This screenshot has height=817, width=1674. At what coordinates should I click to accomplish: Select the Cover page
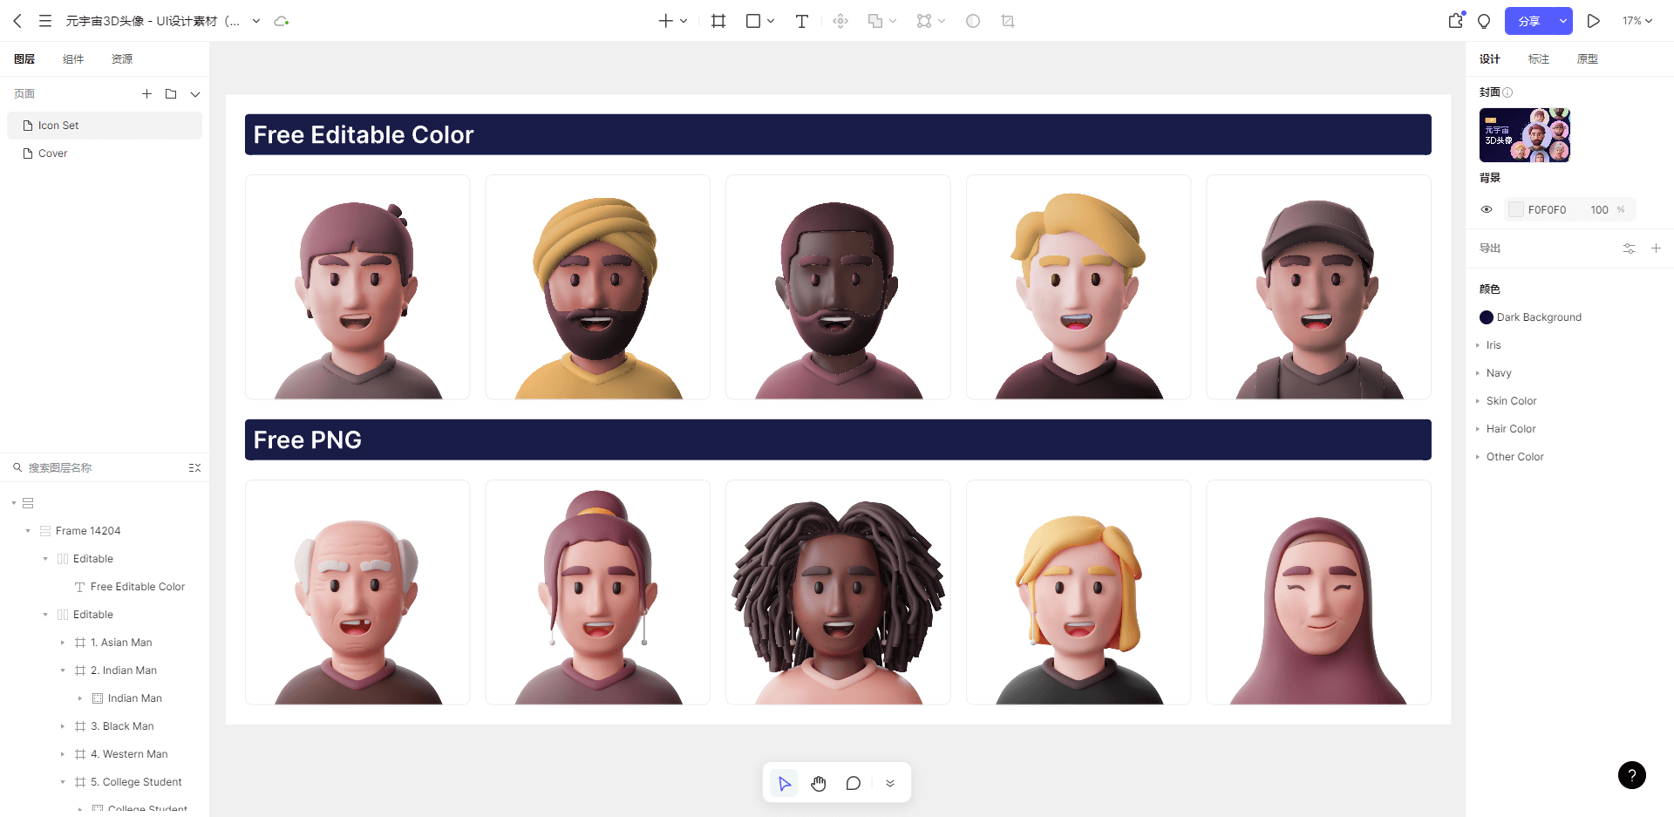coord(52,153)
